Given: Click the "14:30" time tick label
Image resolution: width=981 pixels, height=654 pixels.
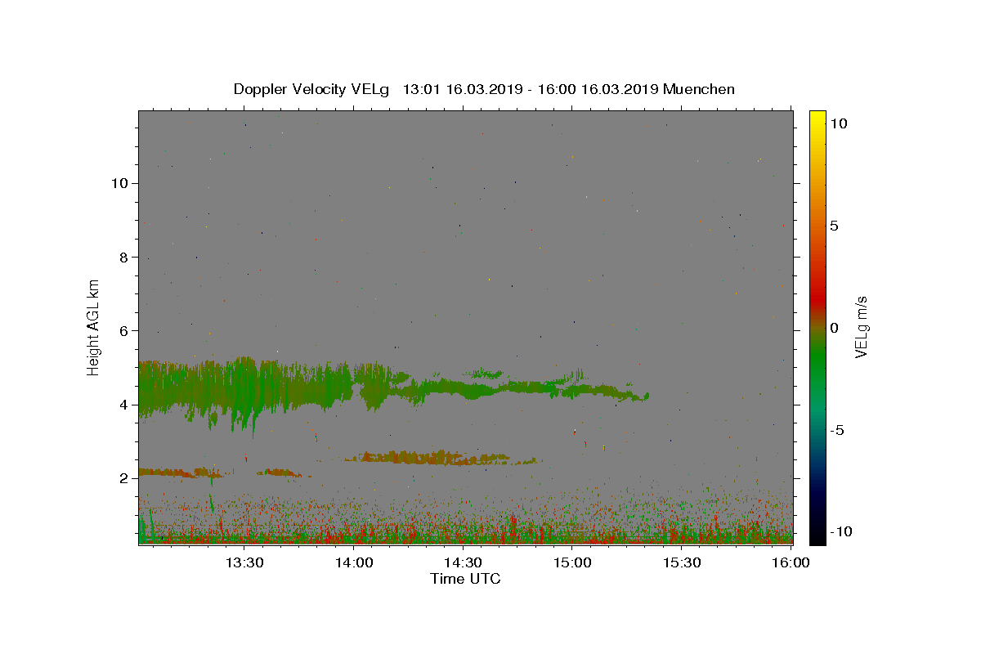Looking at the screenshot, I should pos(463,562).
